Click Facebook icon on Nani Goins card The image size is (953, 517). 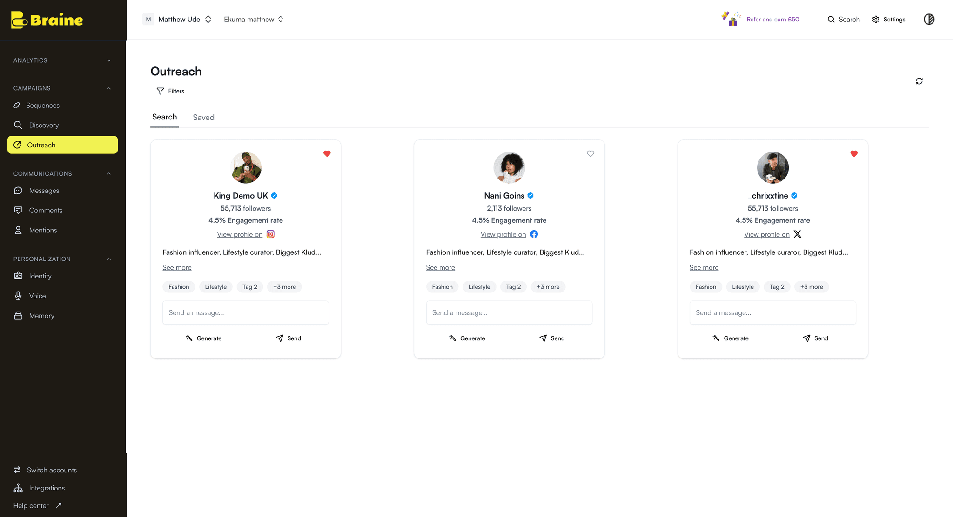[534, 234]
